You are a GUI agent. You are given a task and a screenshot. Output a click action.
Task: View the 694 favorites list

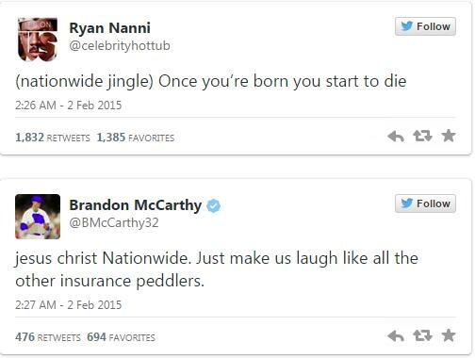(121, 337)
